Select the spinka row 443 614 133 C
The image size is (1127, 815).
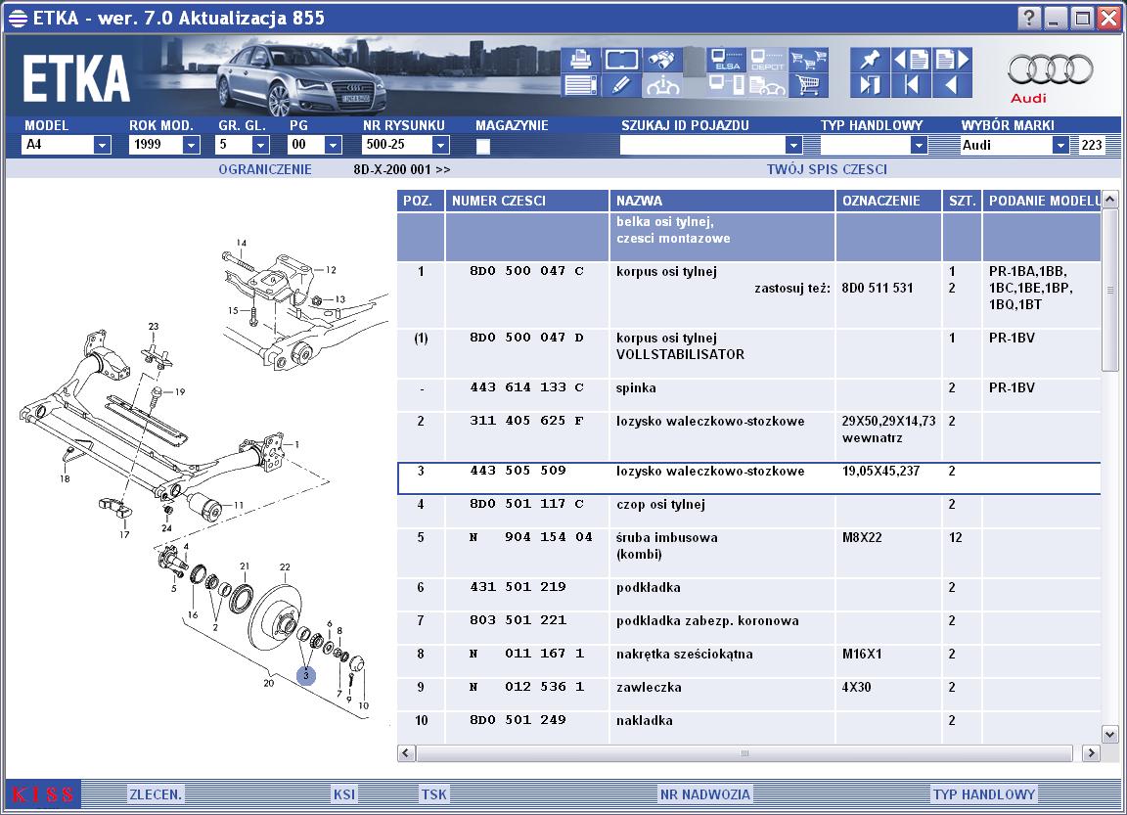(749, 394)
